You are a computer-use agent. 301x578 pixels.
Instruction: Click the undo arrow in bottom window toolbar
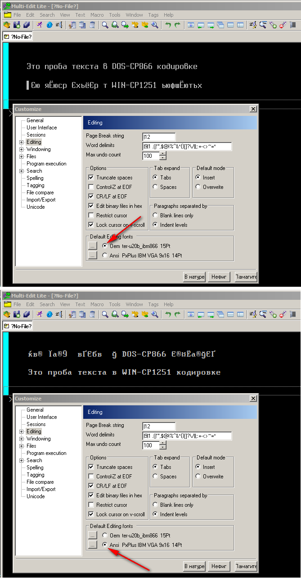tap(167, 314)
